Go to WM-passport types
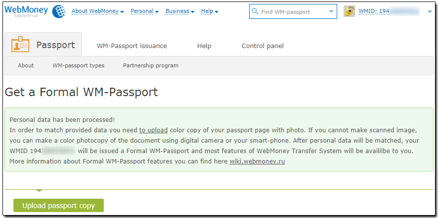 coord(78,65)
